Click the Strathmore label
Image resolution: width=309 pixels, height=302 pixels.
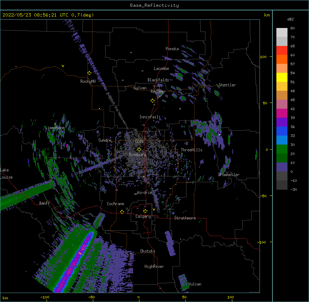pos(185,218)
